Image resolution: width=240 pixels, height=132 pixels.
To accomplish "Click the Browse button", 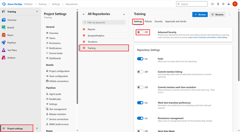I will pos(200,14).
